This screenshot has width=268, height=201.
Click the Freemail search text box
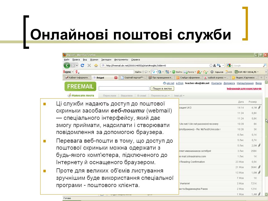pos(124,88)
